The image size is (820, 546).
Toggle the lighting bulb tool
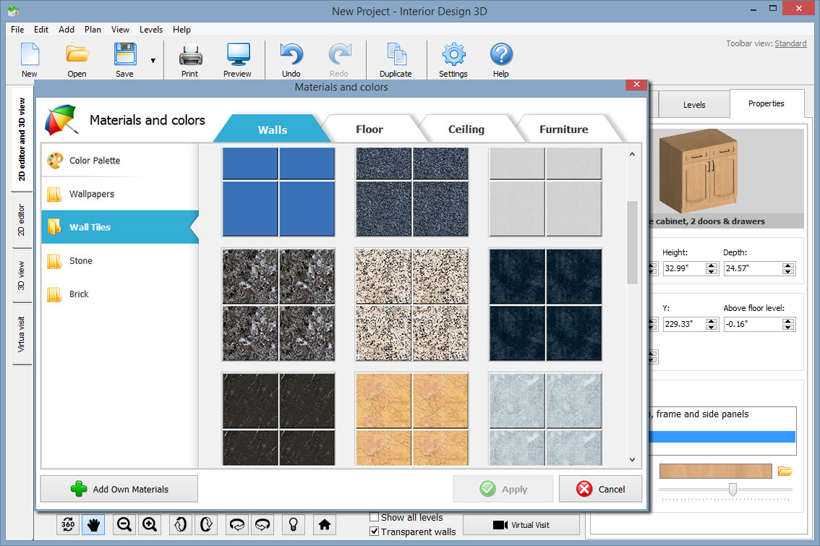(x=293, y=524)
